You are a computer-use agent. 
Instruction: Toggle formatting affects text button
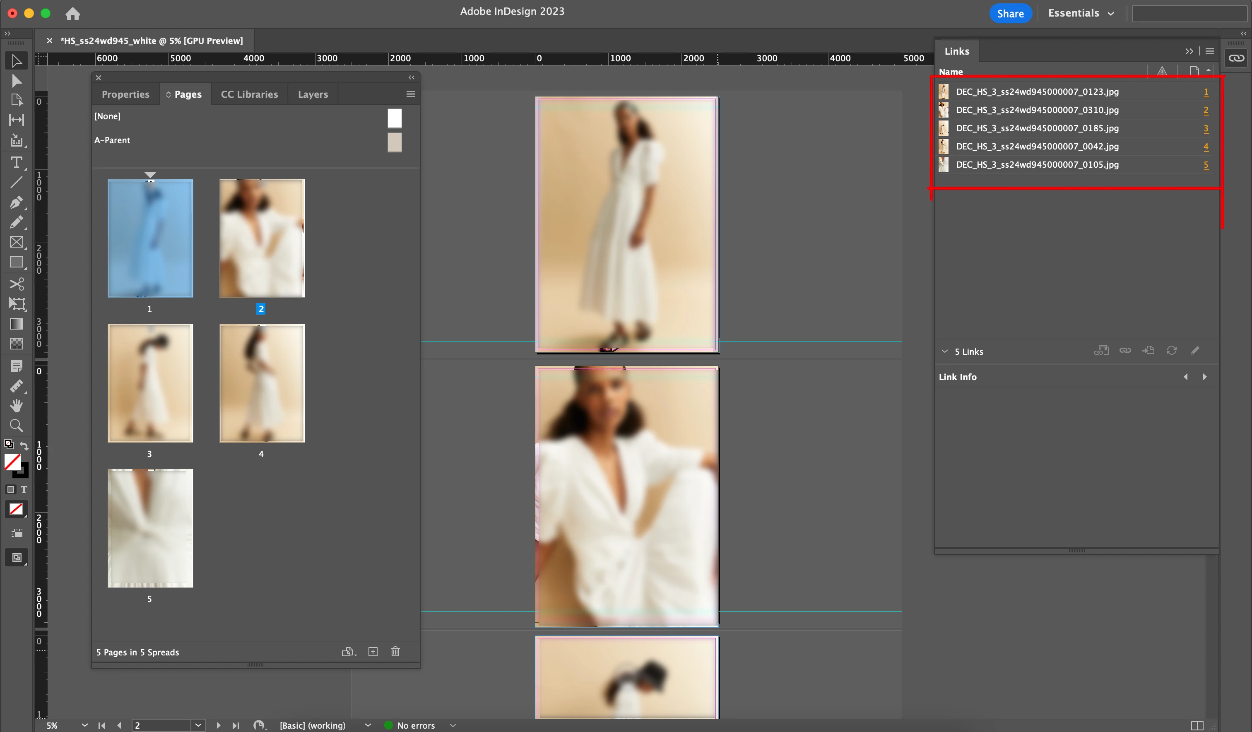tap(24, 489)
